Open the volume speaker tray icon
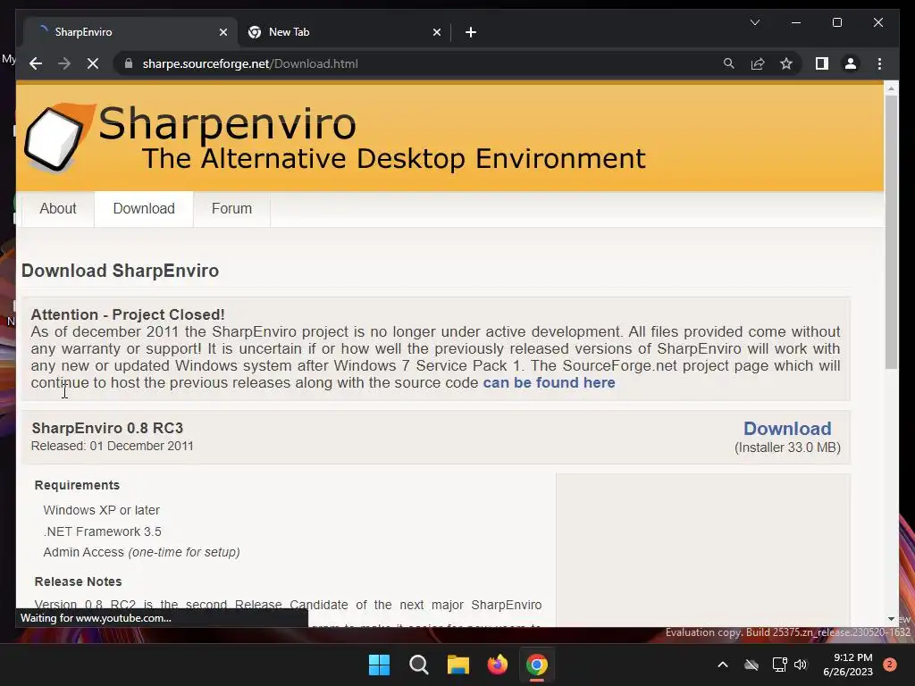Image resolution: width=915 pixels, height=686 pixels. point(801,665)
